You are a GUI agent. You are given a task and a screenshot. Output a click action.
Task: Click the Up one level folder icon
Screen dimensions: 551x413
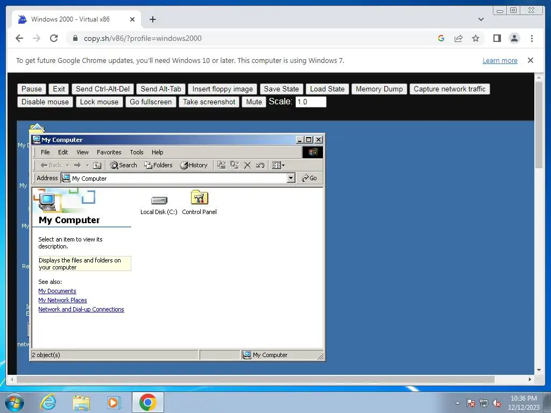[x=97, y=165]
